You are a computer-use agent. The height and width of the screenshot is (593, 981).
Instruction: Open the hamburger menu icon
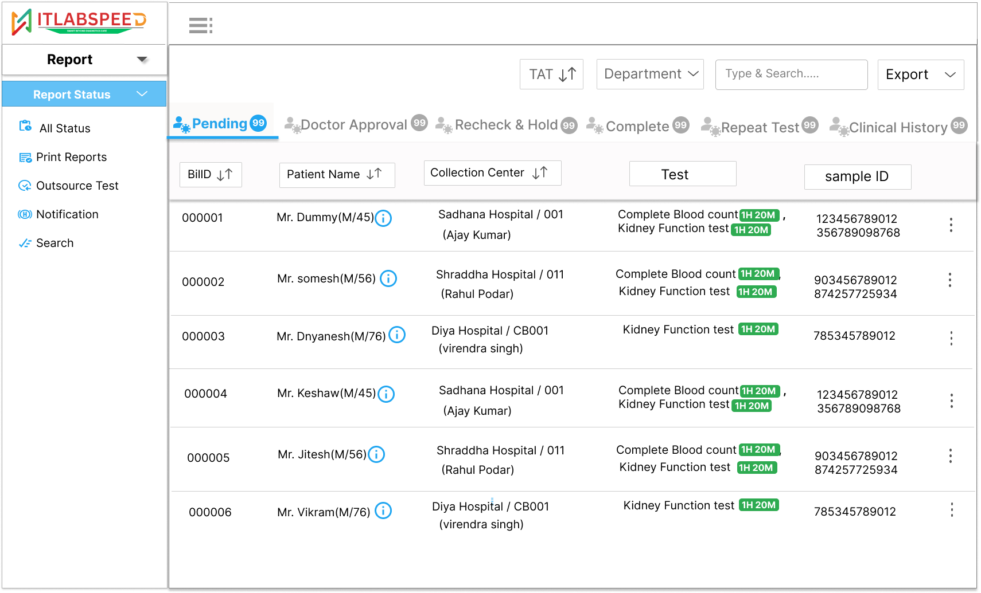pyautogui.click(x=201, y=25)
